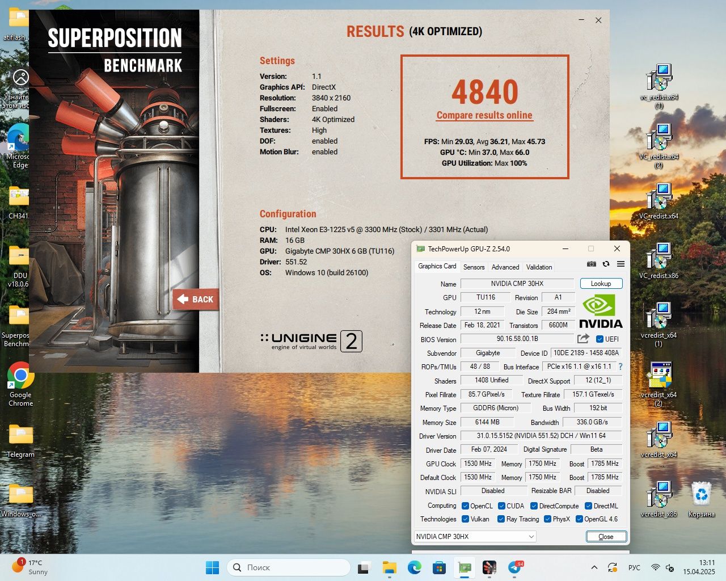Open the NVIDIA CMP 30HX GPU selector dropdown
This screenshot has width=726, height=581.
475,536
